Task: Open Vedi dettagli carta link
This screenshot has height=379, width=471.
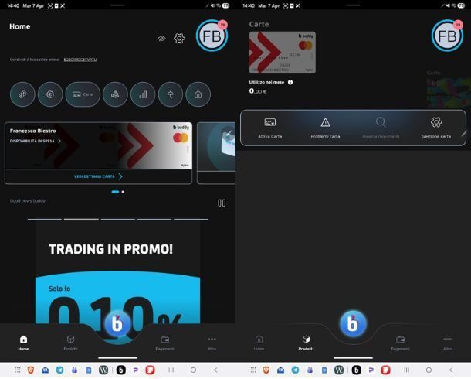Action: tap(98, 176)
